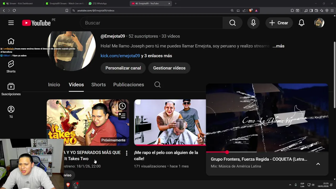Viewport: 336px width, 189px height.
Task: Add It Takes Two video to Watch Later
Action: pyautogui.click(x=122, y=106)
